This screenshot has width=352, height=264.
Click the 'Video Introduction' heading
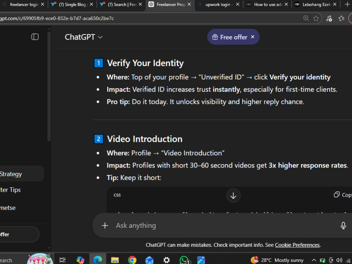point(145,139)
